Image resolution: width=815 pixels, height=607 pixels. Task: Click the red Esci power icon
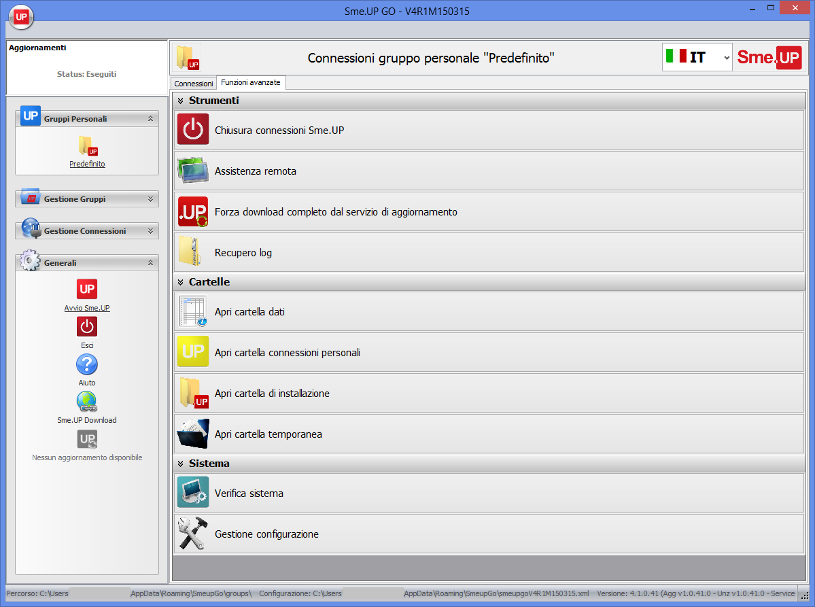tap(87, 326)
